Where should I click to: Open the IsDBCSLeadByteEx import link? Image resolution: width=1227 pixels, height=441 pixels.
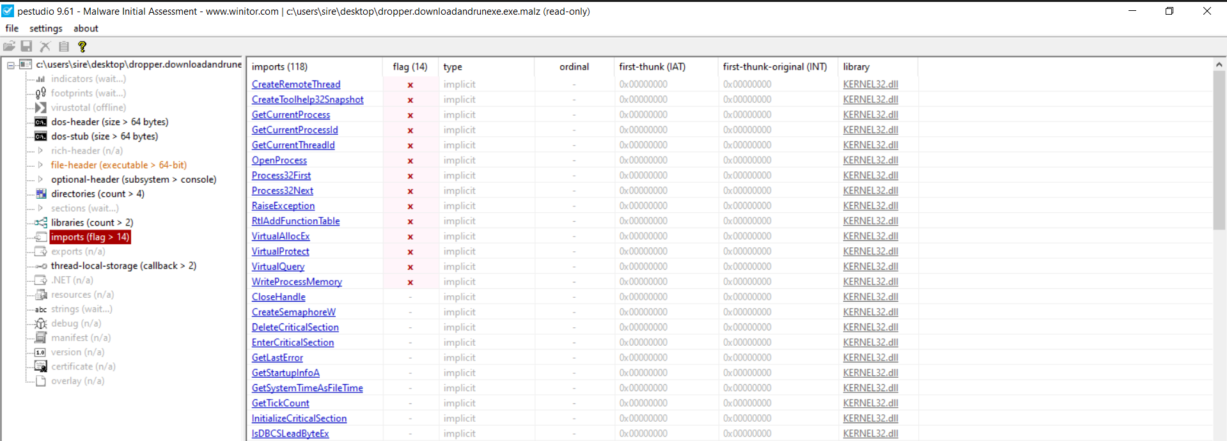point(290,433)
